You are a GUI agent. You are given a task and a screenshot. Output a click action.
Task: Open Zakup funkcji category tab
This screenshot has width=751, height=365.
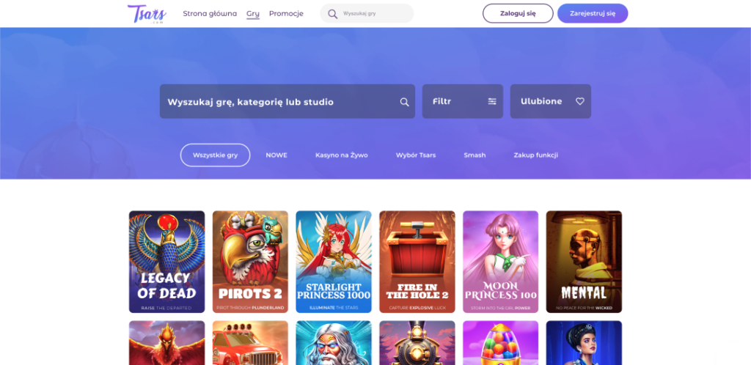click(x=536, y=155)
